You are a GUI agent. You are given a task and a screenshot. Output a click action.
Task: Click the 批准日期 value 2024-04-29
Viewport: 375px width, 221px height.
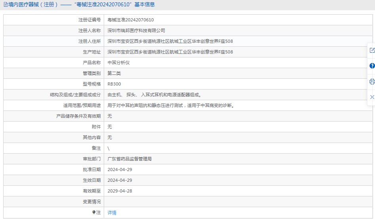pos(120,170)
